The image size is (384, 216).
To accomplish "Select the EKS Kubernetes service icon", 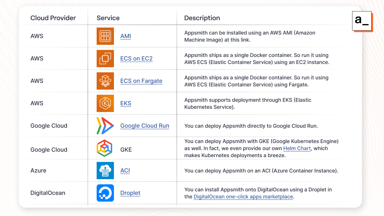I will (105, 103).
